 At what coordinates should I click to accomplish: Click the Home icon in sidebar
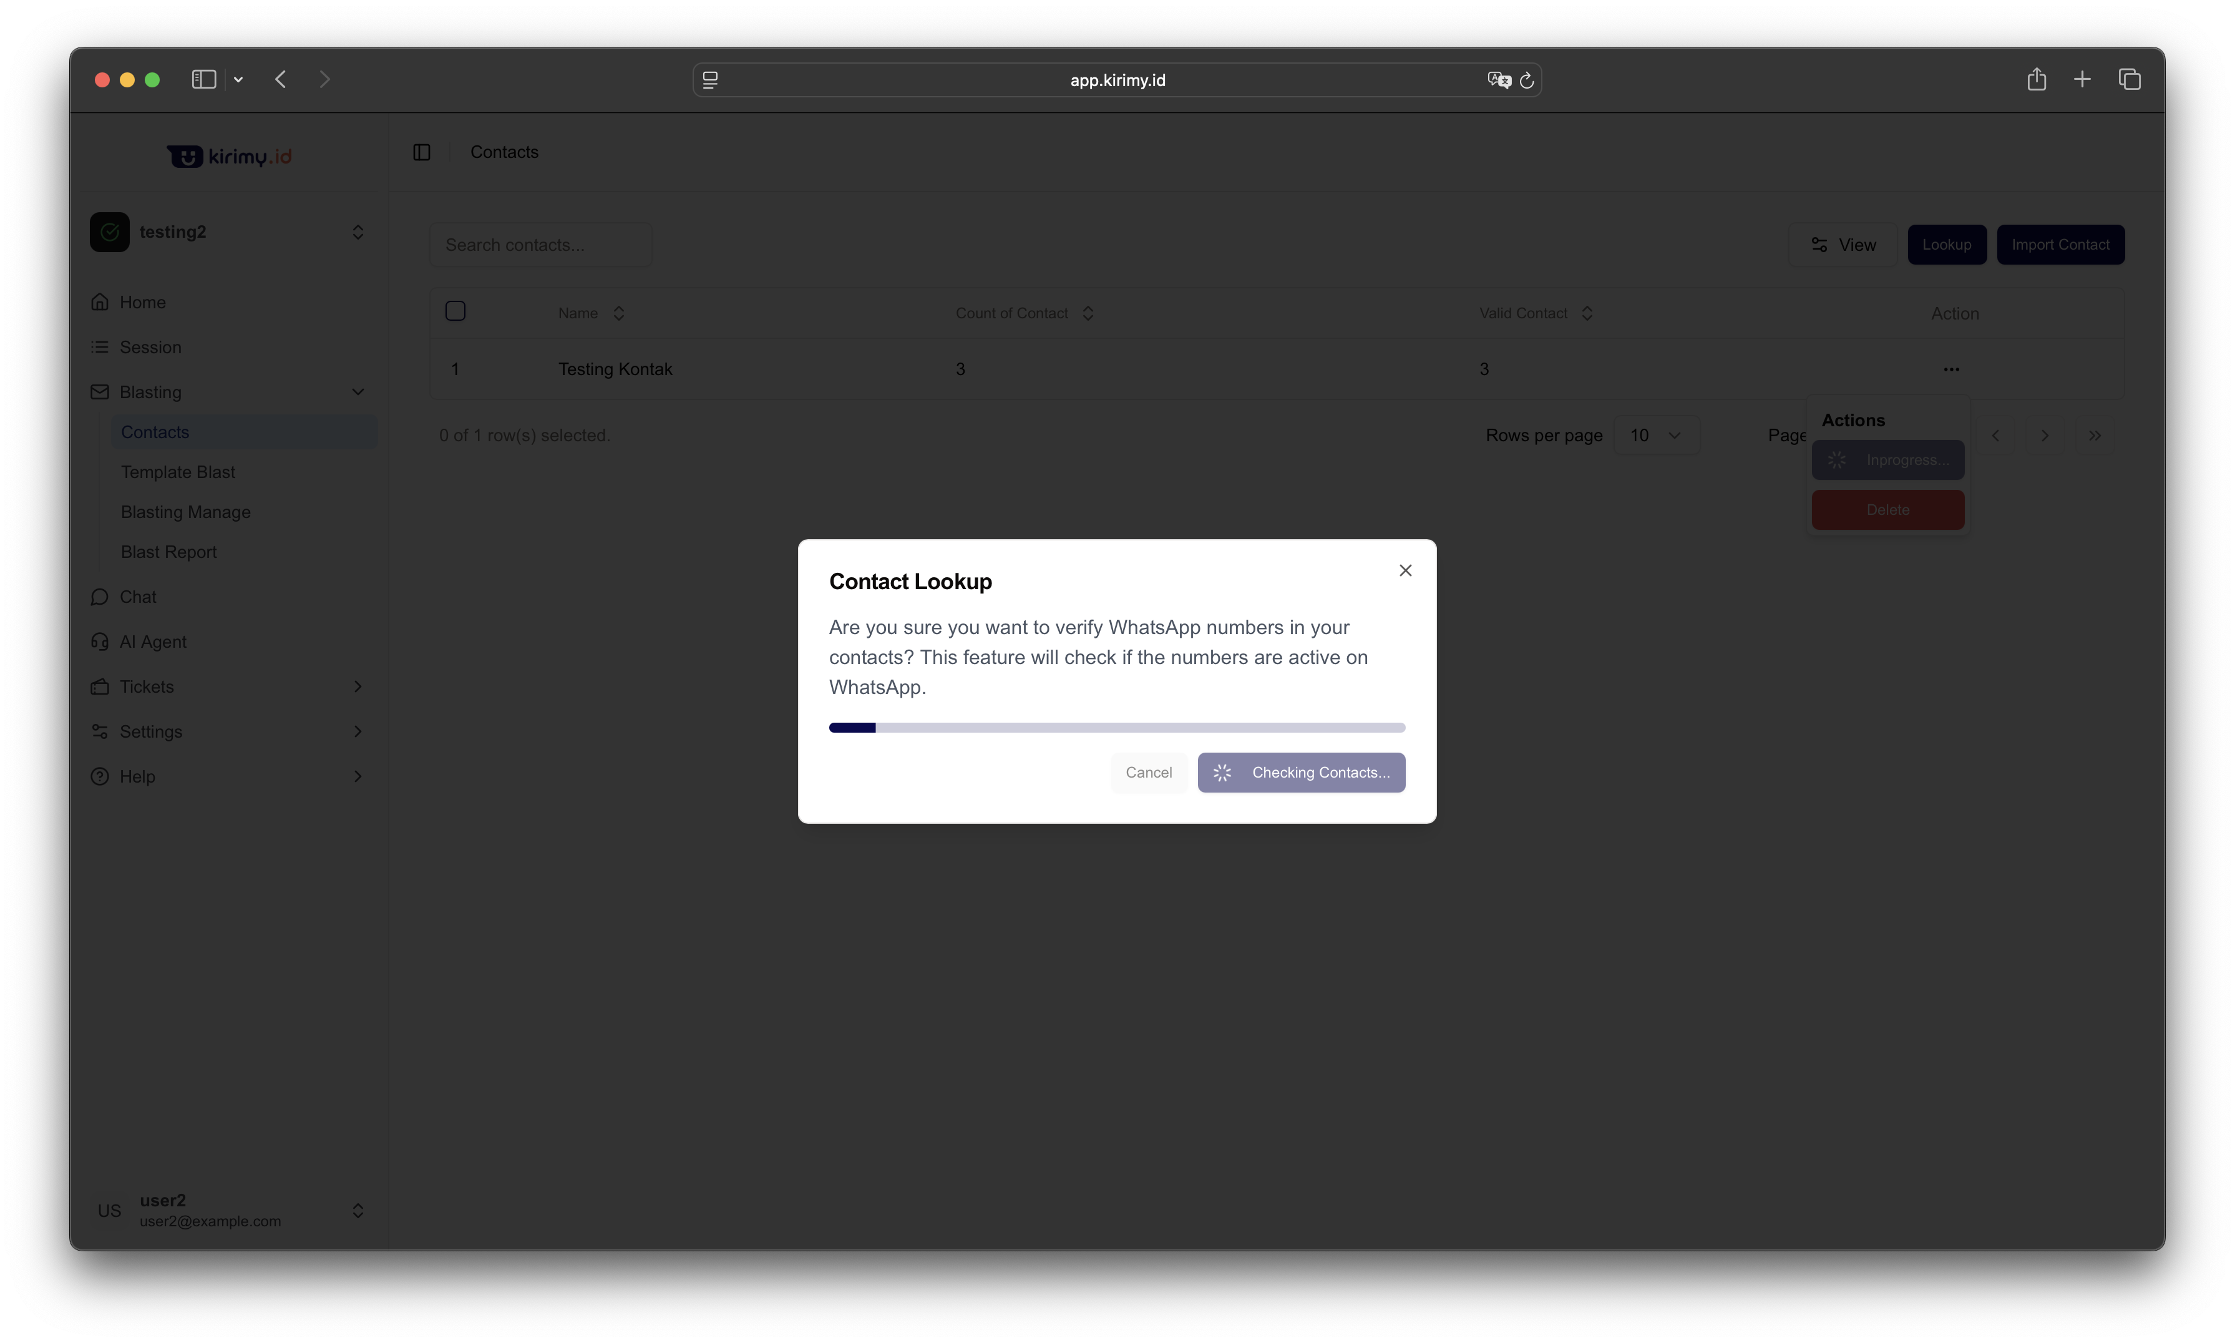(x=100, y=302)
